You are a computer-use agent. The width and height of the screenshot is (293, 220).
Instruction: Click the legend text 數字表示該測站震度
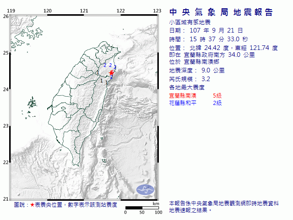pyautogui.click(x=92, y=205)
